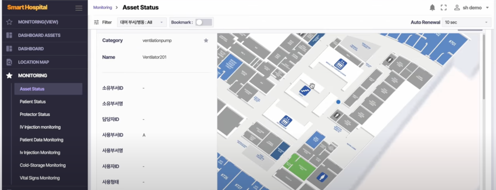Click the 소유부서ID label

coord(113,88)
